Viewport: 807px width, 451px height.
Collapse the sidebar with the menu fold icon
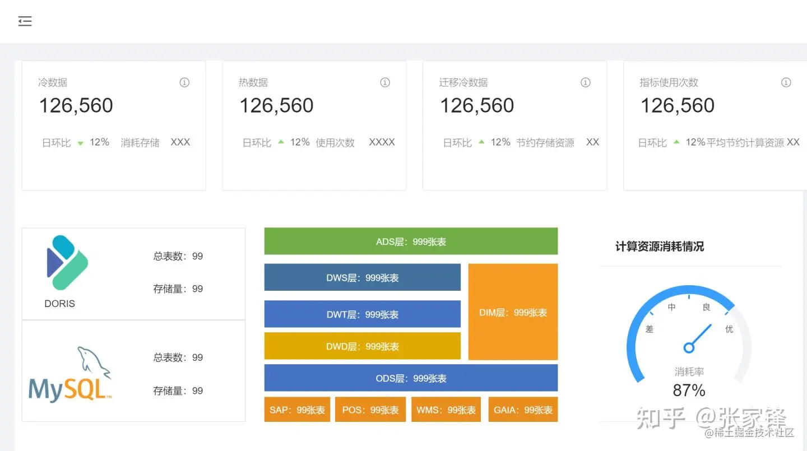coord(25,21)
